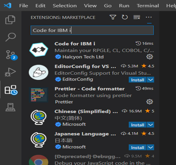Click the VS Code logo icon

click(8, 6)
